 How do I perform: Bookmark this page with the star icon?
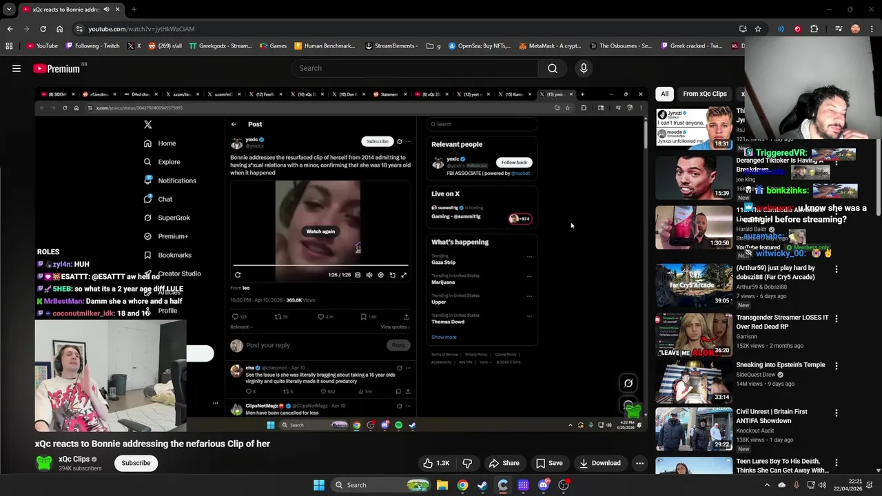[758, 29]
